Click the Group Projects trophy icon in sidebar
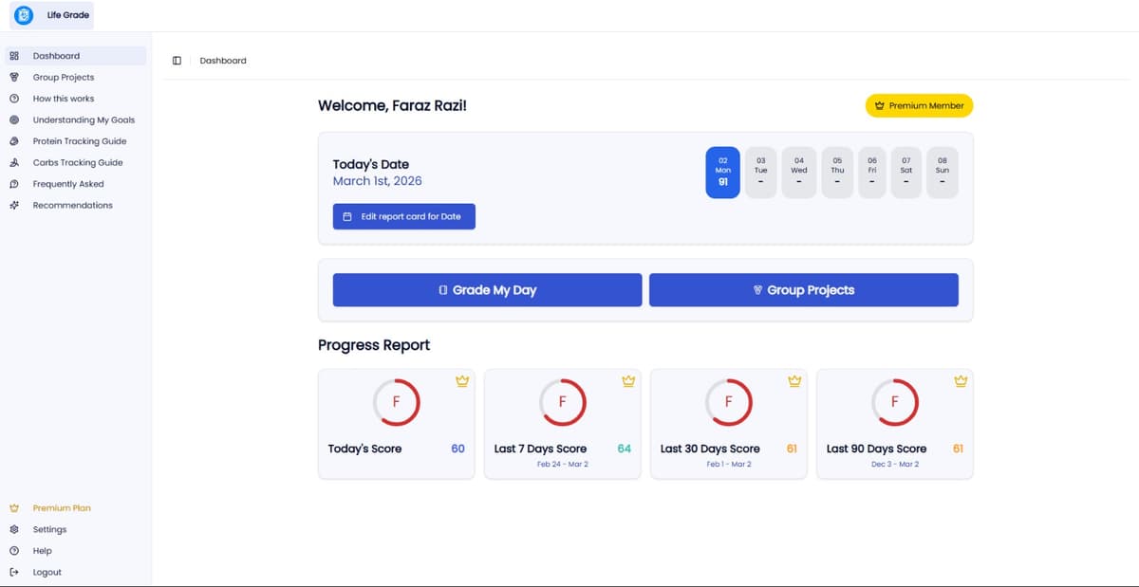 (x=14, y=78)
